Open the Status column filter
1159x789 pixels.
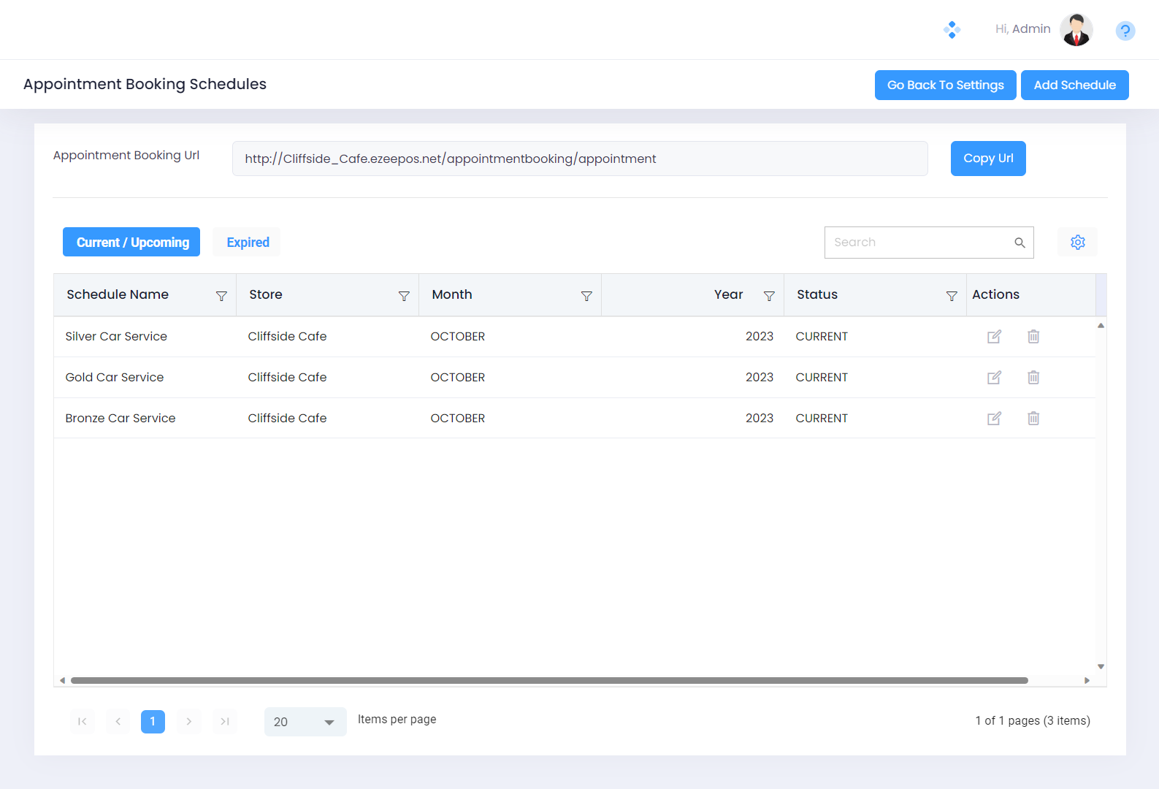pos(952,296)
